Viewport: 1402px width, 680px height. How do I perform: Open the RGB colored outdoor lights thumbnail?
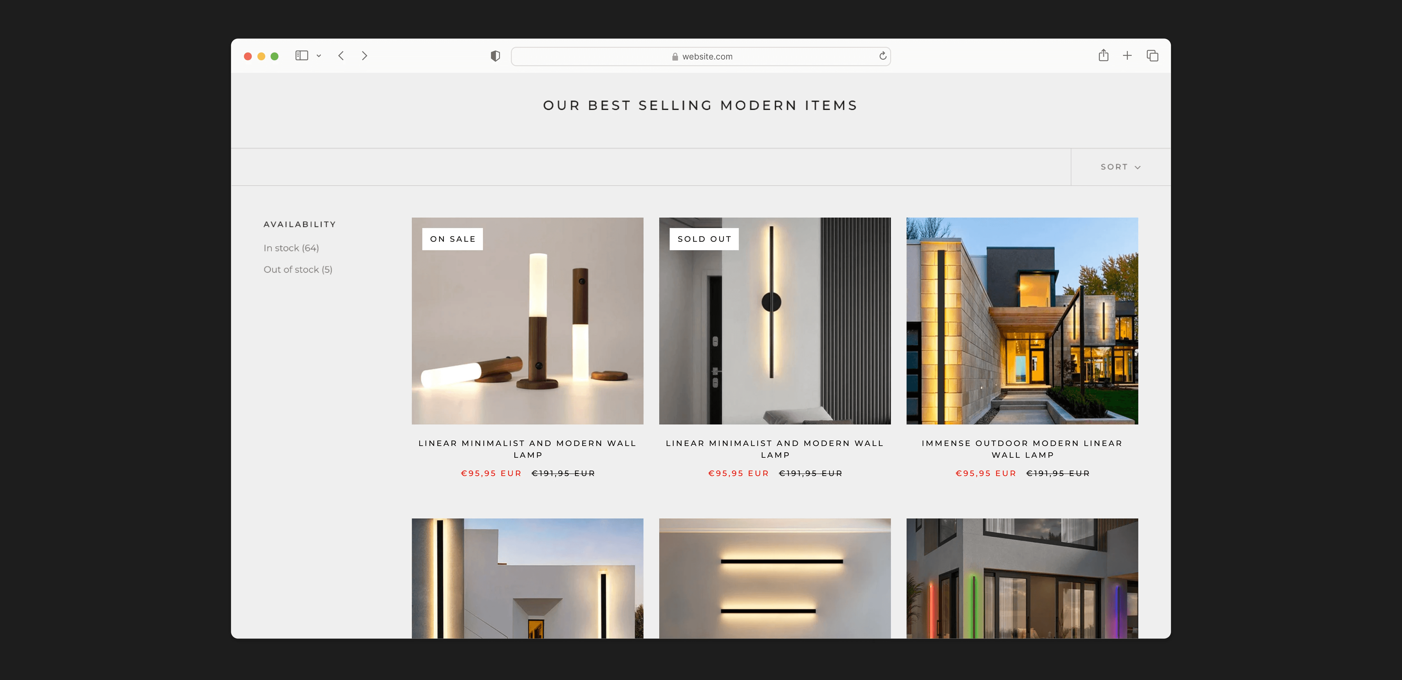pyautogui.click(x=1022, y=578)
